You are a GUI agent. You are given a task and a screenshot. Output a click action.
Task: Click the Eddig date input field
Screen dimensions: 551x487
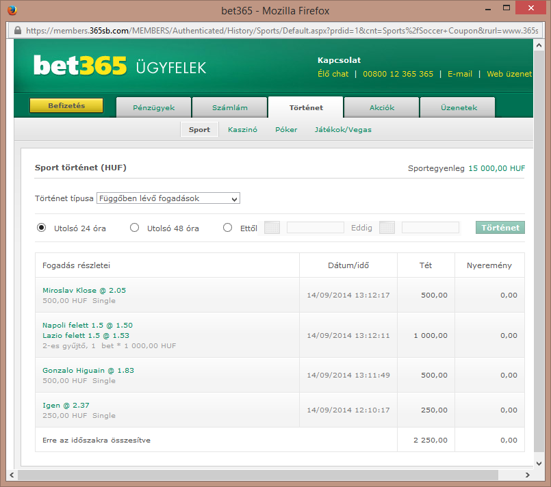point(430,228)
